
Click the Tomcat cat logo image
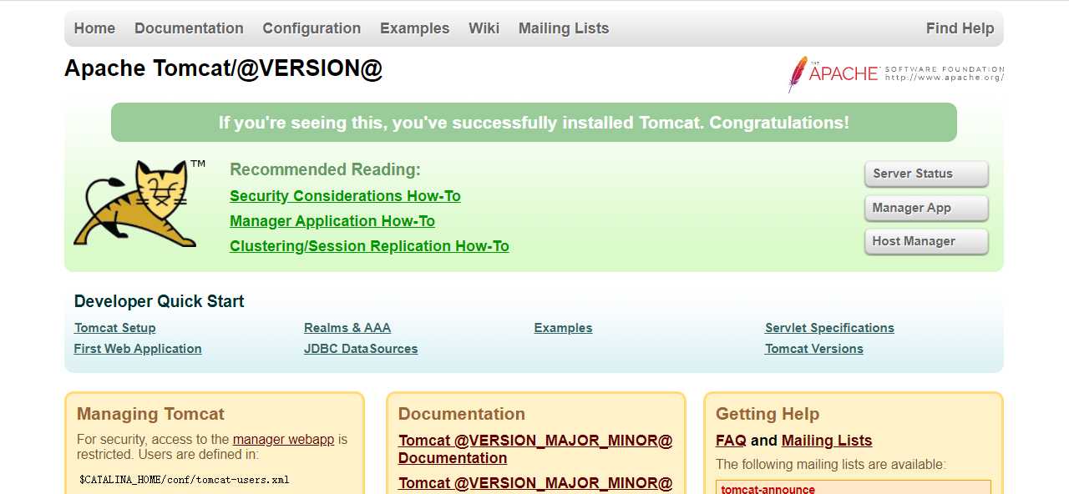(139, 203)
